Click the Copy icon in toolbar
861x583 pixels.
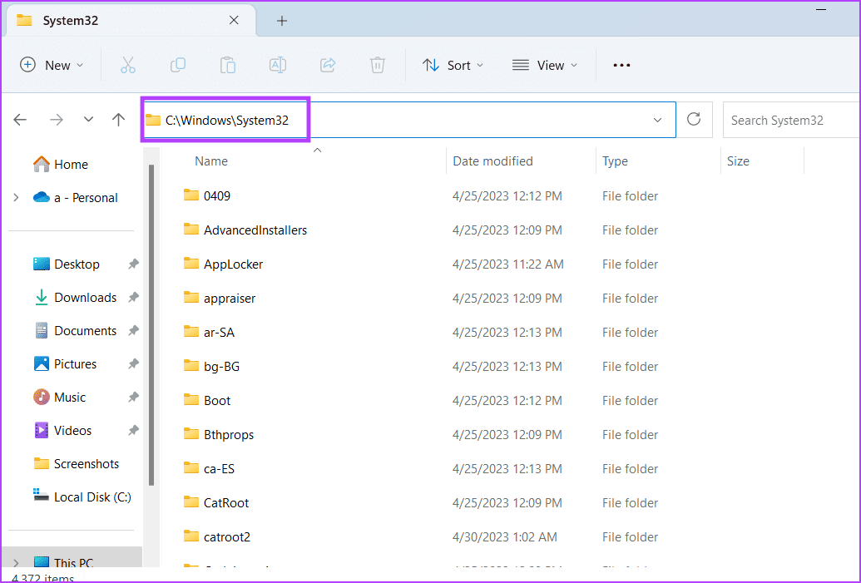[x=178, y=65]
